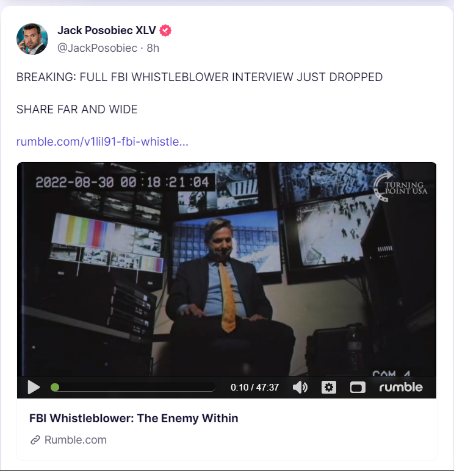This screenshot has height=471, width=454.
Task: Click the video thumbnail frame
Action: pos(226,269)
